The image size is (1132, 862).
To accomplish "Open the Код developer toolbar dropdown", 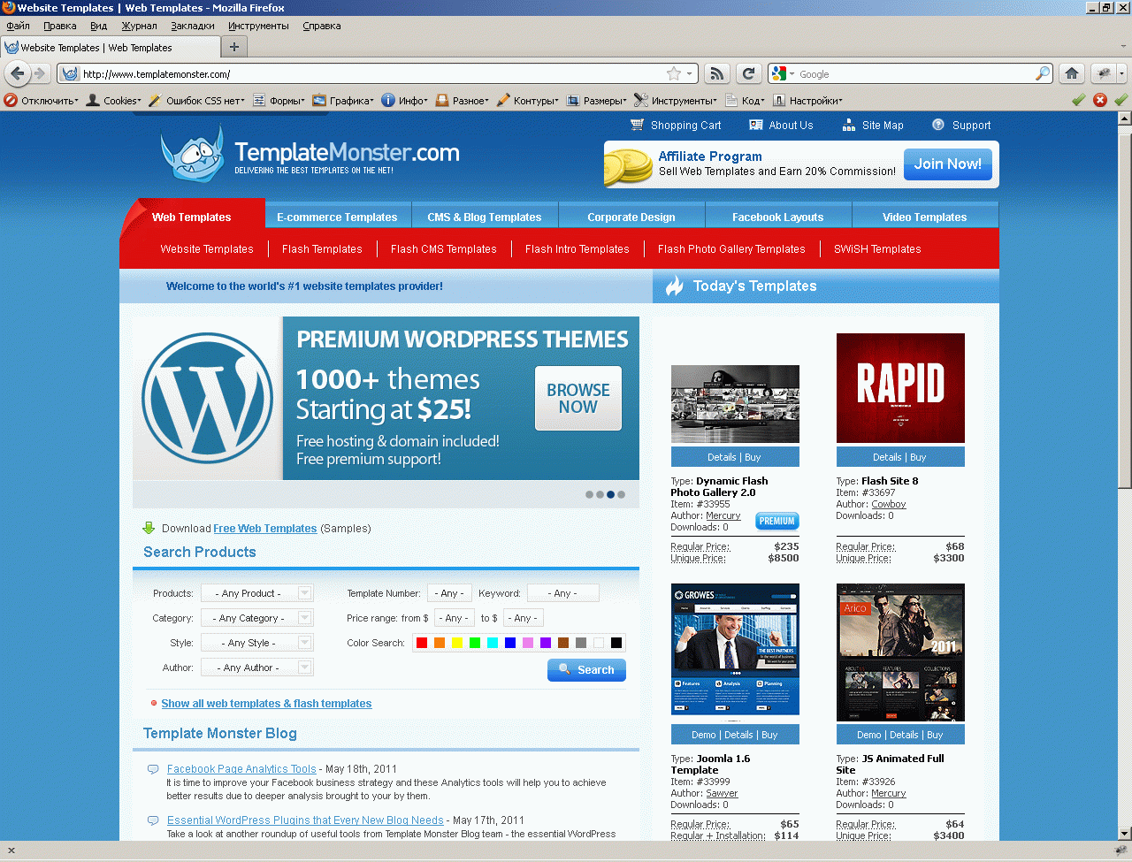I will pyautogui.click(x=745, y=101).
